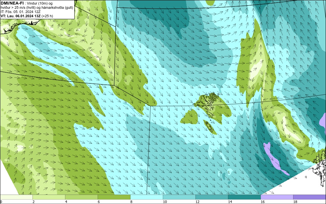Click the 16–18 m/s light-purple legend swatch
326x204 pixels.
pos(277,197)
